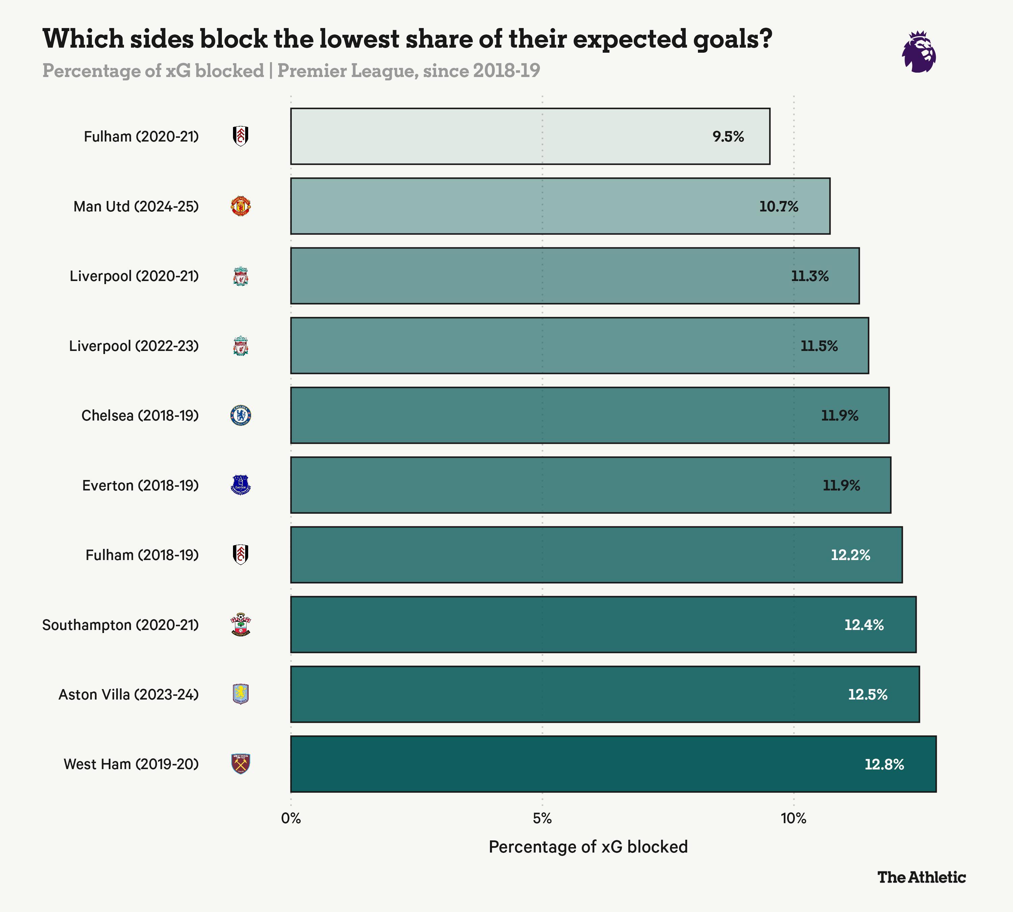Click the Southampton club crest
This screenshot has width=1013, height=912.
(x=241, y=625)
